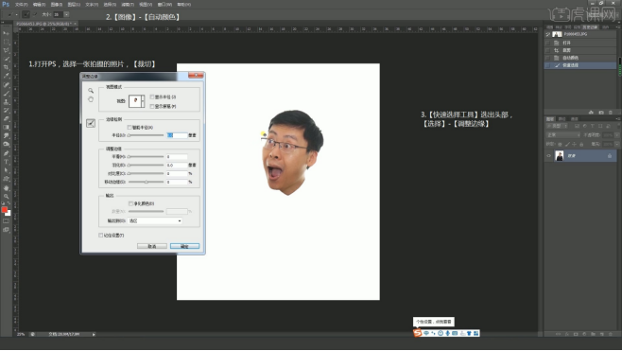The image size is (622, 351).
Task: Open the status bar info arrow menu
Action: pos(94,334)
